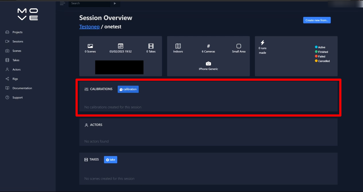The height and width of the screenshot is (192, 363).
Task: Click the 'onetest' session name
Action: (113, 27)
